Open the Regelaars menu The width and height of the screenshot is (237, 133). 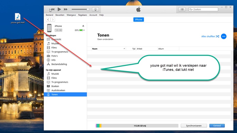coord(83,15)
